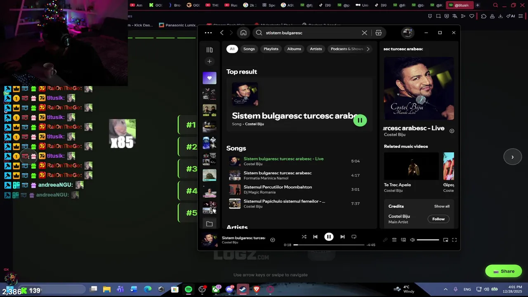
Task: Open Connect to a device
Action: pos(403,240)
